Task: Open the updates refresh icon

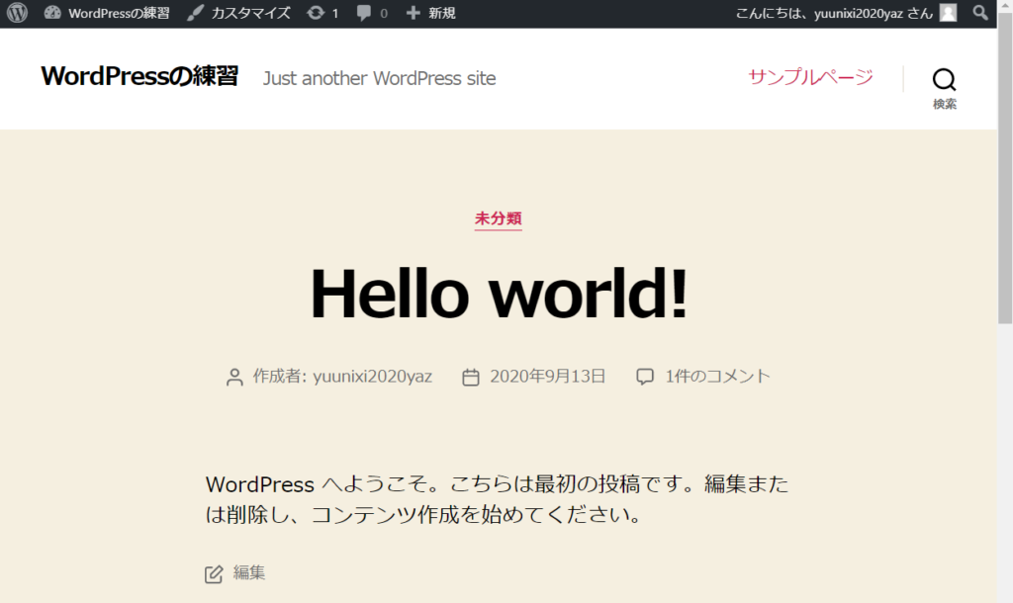Action: coord(315,14)
